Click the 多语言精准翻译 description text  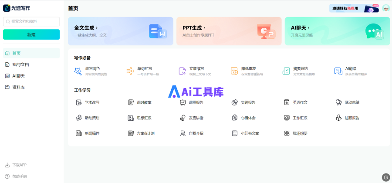pyautogui.click(x=356, y=74)
